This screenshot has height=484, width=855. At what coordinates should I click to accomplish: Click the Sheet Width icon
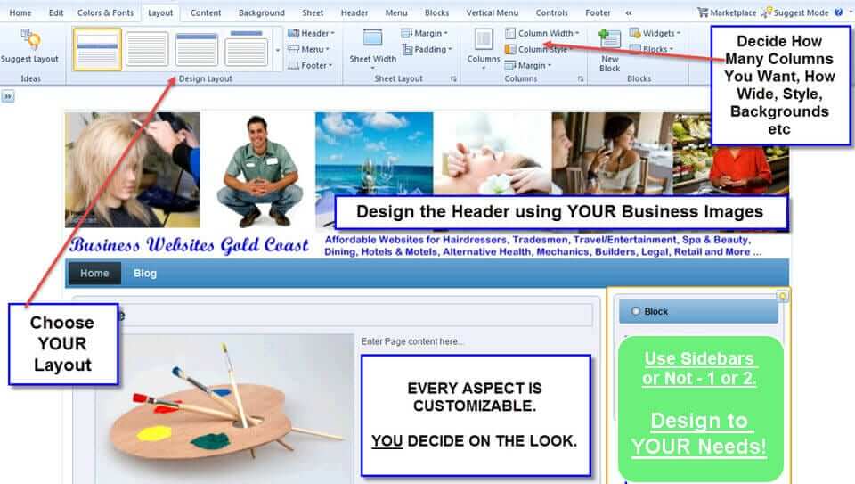click(x=372, y=39)
